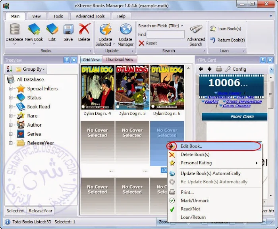This screenshot has width=278, height=229.
Task: Click the Color Chooser link
Action: pyautogui.click(x=237, y=106)
